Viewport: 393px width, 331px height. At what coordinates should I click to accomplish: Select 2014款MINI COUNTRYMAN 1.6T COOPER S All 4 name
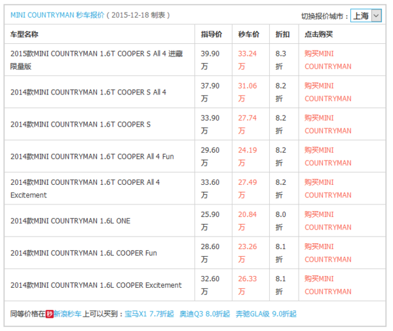tap(88, 92)
